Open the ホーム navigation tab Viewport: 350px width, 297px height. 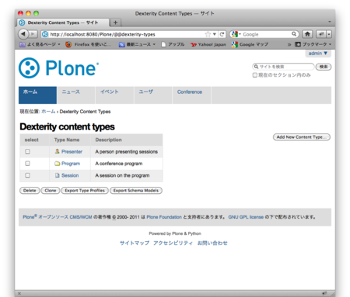[37, 95]
